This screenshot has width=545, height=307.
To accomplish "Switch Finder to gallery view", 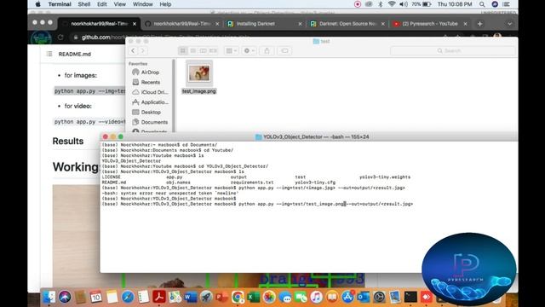I will (213, 51).
